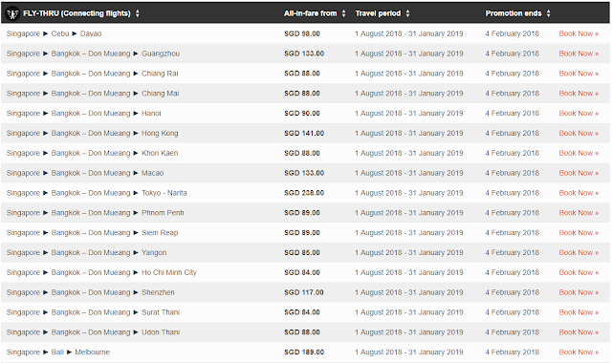This screenshot has width=612, height=363.
Task: Click the 'Siem Reap' destination text
Action: tap(160, 232)
